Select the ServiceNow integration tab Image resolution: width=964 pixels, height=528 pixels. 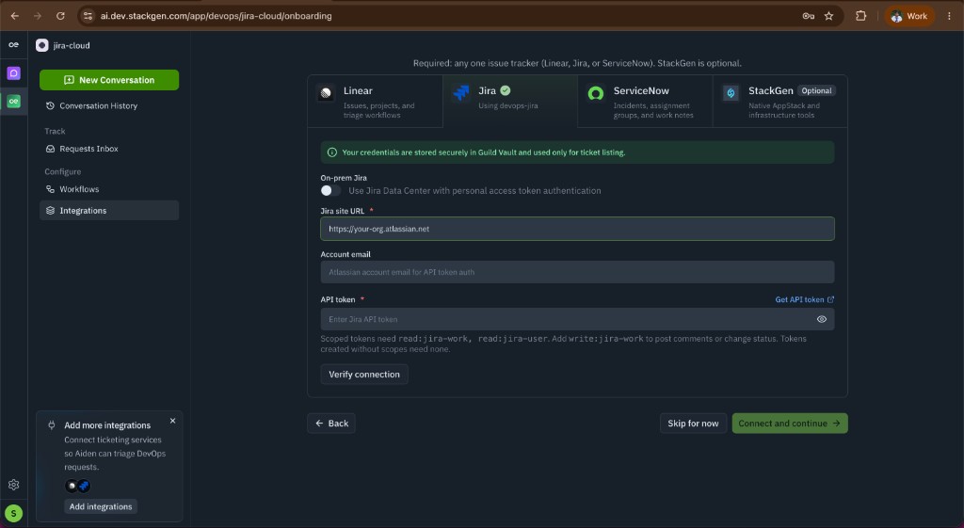[645, 102]
